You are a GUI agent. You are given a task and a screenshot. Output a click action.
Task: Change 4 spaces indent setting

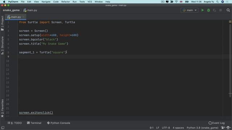(178, 128)
